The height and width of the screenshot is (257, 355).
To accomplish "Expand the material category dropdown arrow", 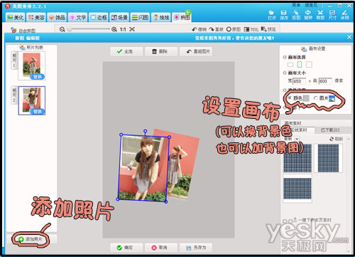I will pyautogui.click(x=297, y=139).
